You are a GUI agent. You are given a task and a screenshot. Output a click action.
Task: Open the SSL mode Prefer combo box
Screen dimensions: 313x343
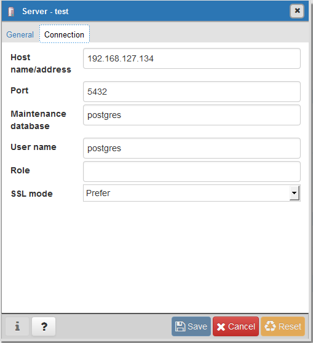[192, 193]
